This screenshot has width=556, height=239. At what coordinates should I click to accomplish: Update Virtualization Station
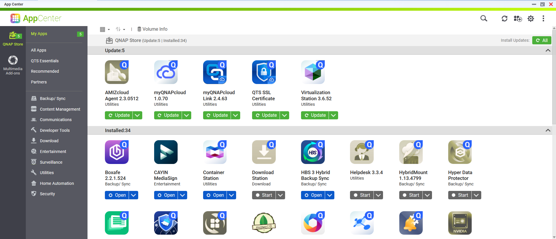[315, 115]
